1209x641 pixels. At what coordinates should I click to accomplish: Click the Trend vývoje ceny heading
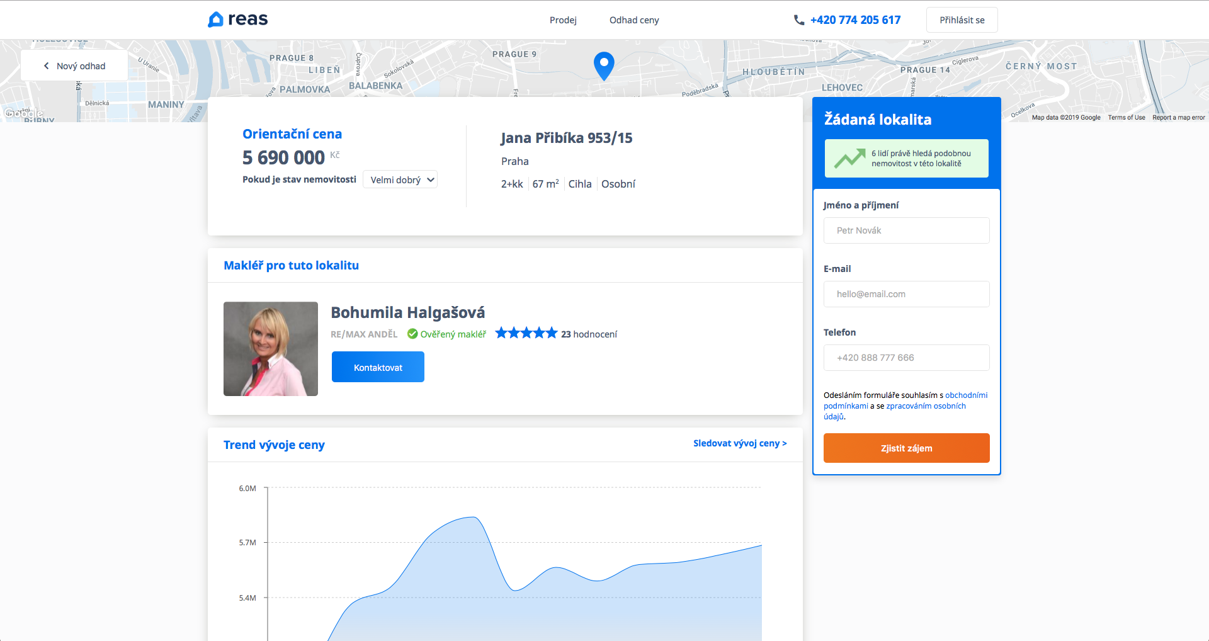[274, 445]
